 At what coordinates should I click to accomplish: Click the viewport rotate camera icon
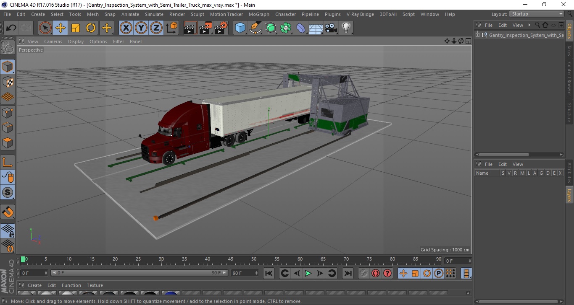pos(461,41)
